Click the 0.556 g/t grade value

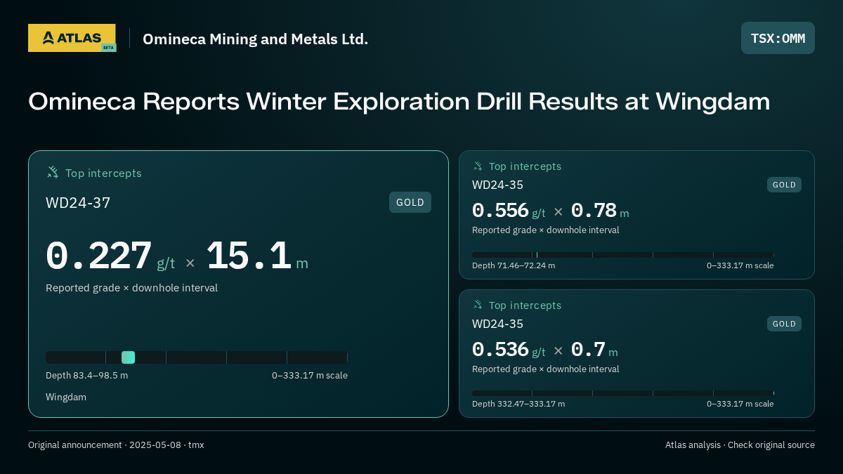coord(509,211)
